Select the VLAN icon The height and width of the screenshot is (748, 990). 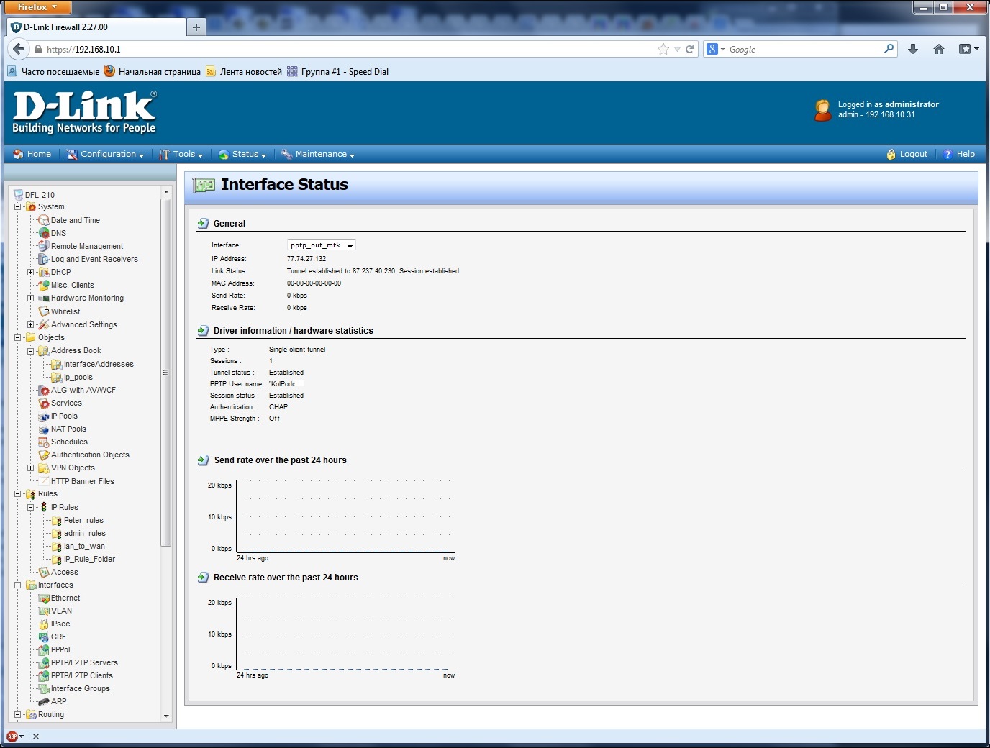tap(44, 611)
